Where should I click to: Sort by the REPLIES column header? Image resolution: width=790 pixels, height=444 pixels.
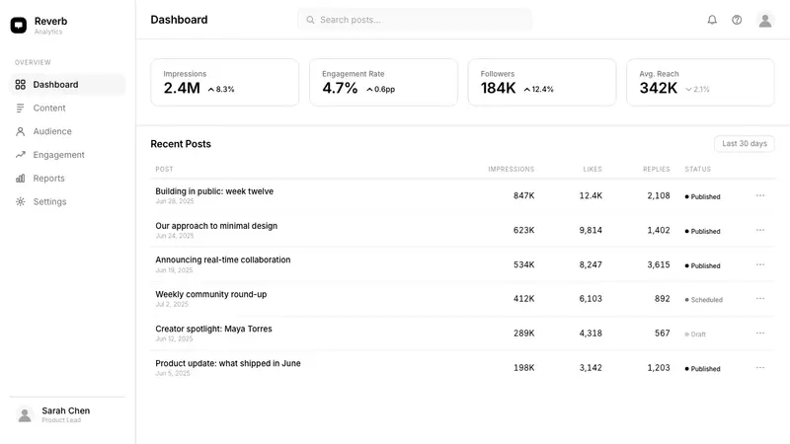(x=656, y=169)
